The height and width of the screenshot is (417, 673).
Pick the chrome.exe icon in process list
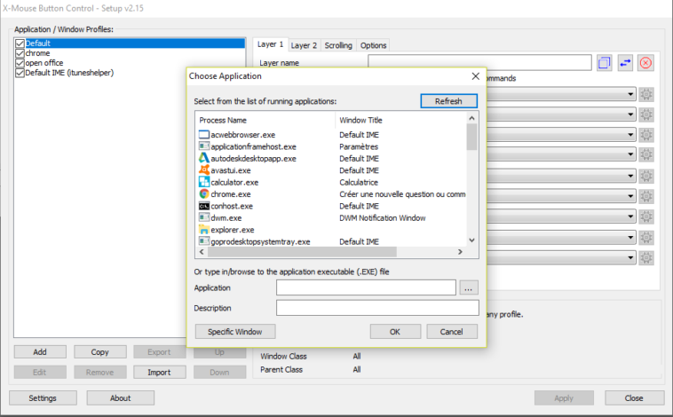[203, 193]
